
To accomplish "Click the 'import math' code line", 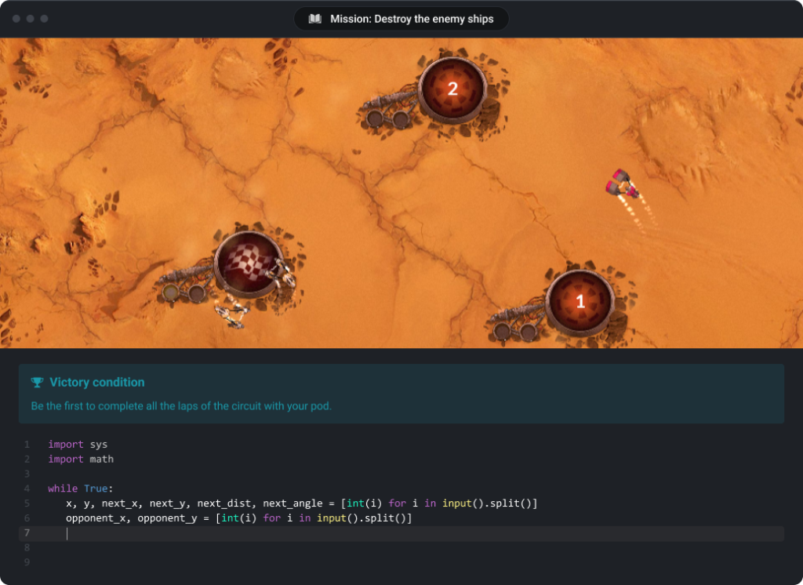I will click(81, 459).
